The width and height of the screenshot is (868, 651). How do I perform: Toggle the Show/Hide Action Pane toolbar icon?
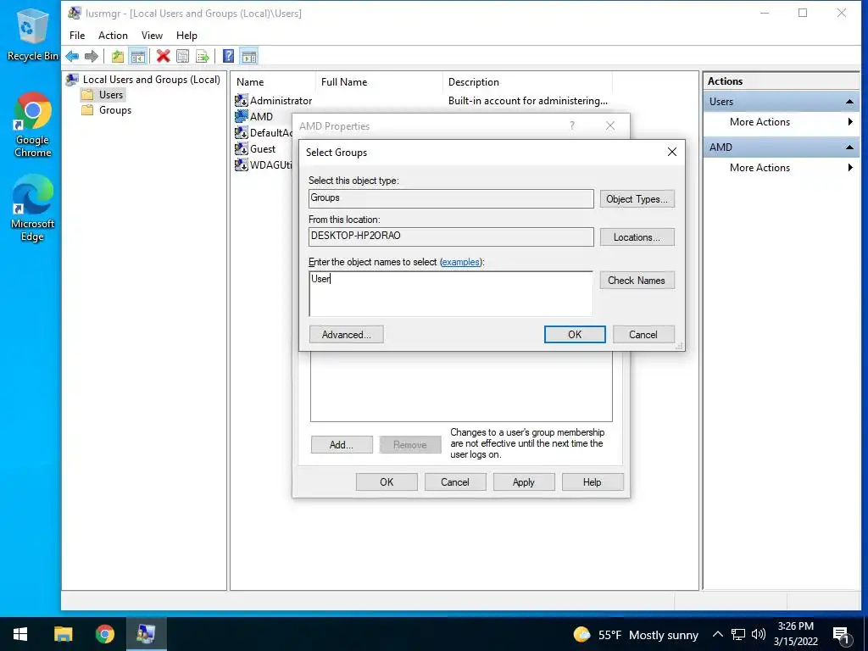[249, 56]
